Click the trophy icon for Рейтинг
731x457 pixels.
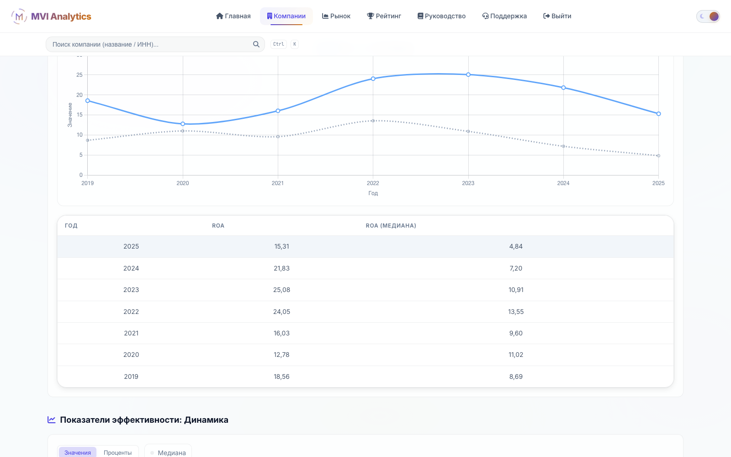[371, 16]
